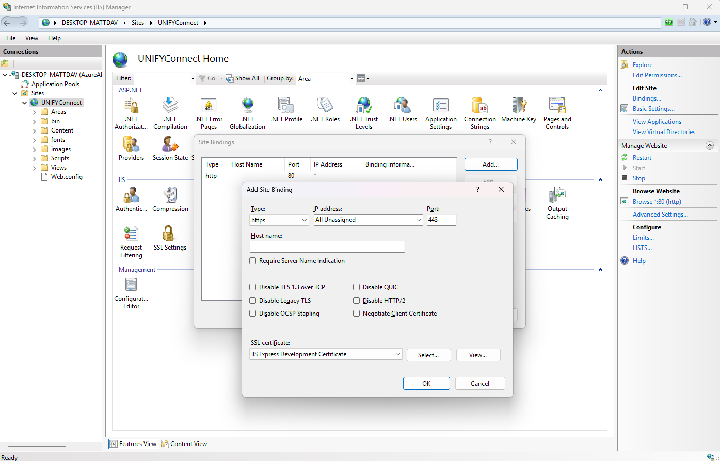
Task: Click Browse *:80 (http) link
Action: (x=657, y=202)
